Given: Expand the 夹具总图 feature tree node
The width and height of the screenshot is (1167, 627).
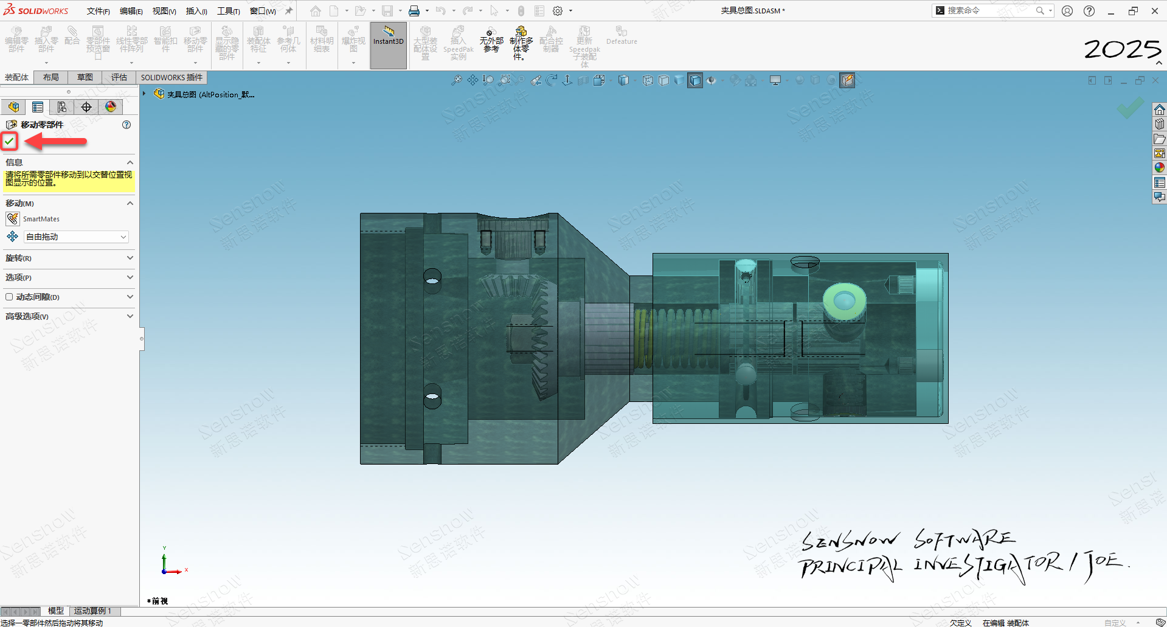Looking at the screenshot, I should 144,94.
